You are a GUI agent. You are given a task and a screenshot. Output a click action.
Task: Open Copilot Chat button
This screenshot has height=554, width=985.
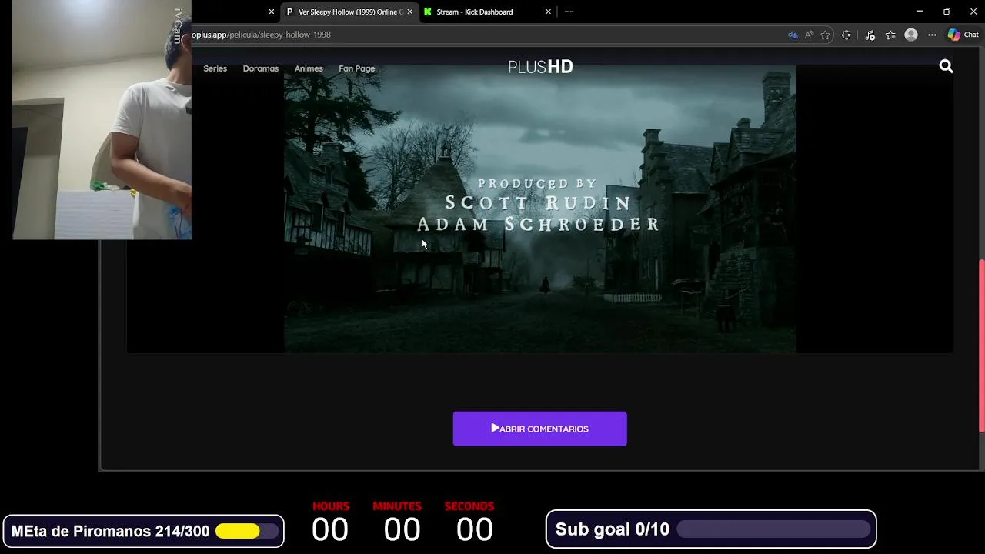(963, 35)
